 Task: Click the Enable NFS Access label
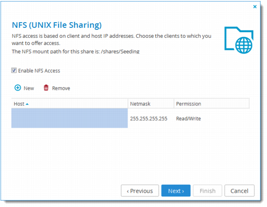click(39, 71)
